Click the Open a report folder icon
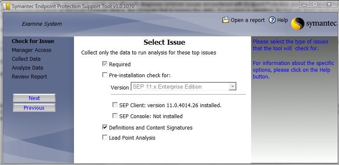 pos(225,20)
